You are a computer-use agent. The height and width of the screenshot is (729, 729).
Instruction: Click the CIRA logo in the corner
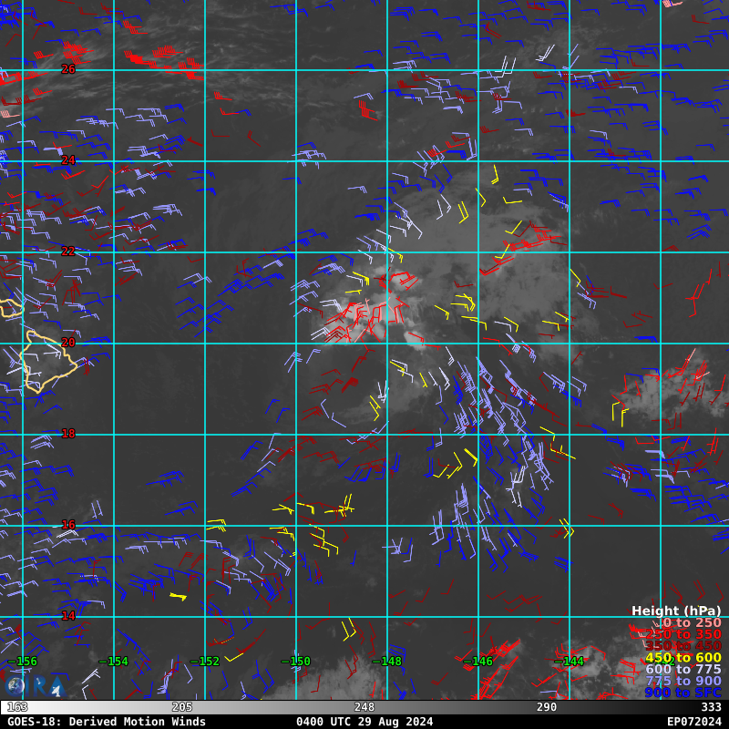click(36, 687)
